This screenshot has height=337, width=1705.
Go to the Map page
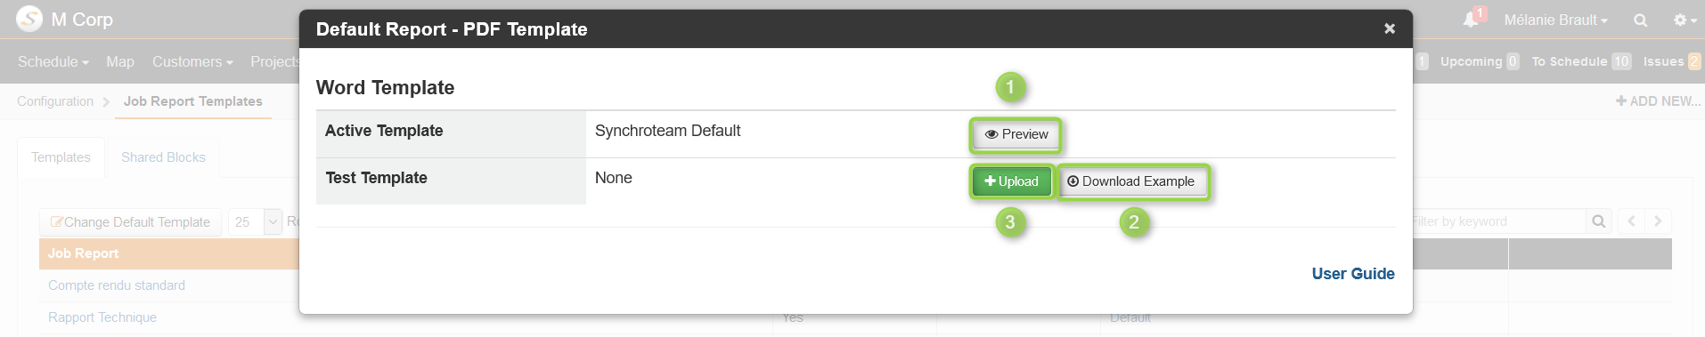click(120, 61)
